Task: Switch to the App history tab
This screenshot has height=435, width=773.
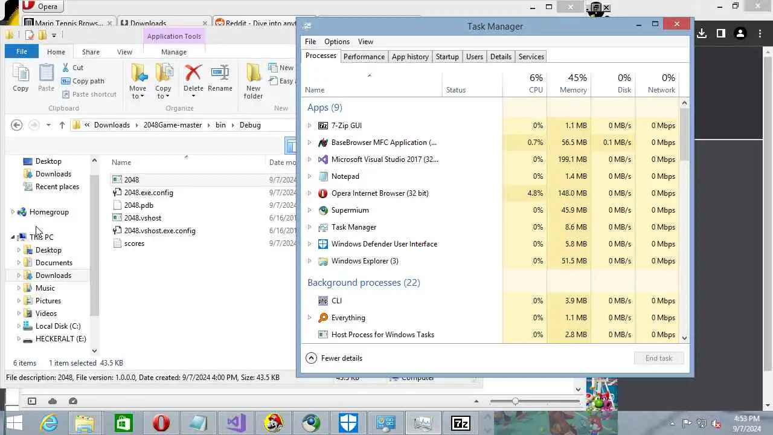Action: (410, 57)
